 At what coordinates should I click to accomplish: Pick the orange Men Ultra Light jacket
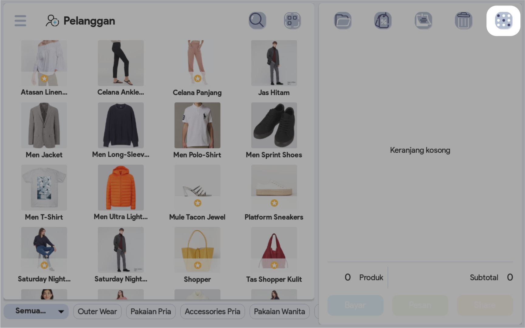click(x=121, y=188)
